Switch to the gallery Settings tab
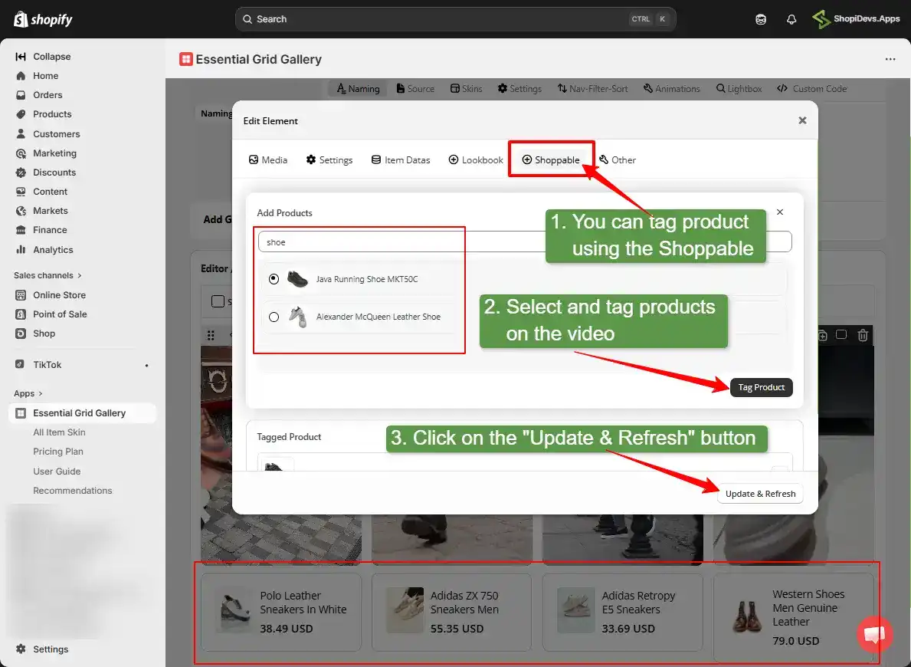This screenshot has width=911, height=667. (x=520, y=88)
